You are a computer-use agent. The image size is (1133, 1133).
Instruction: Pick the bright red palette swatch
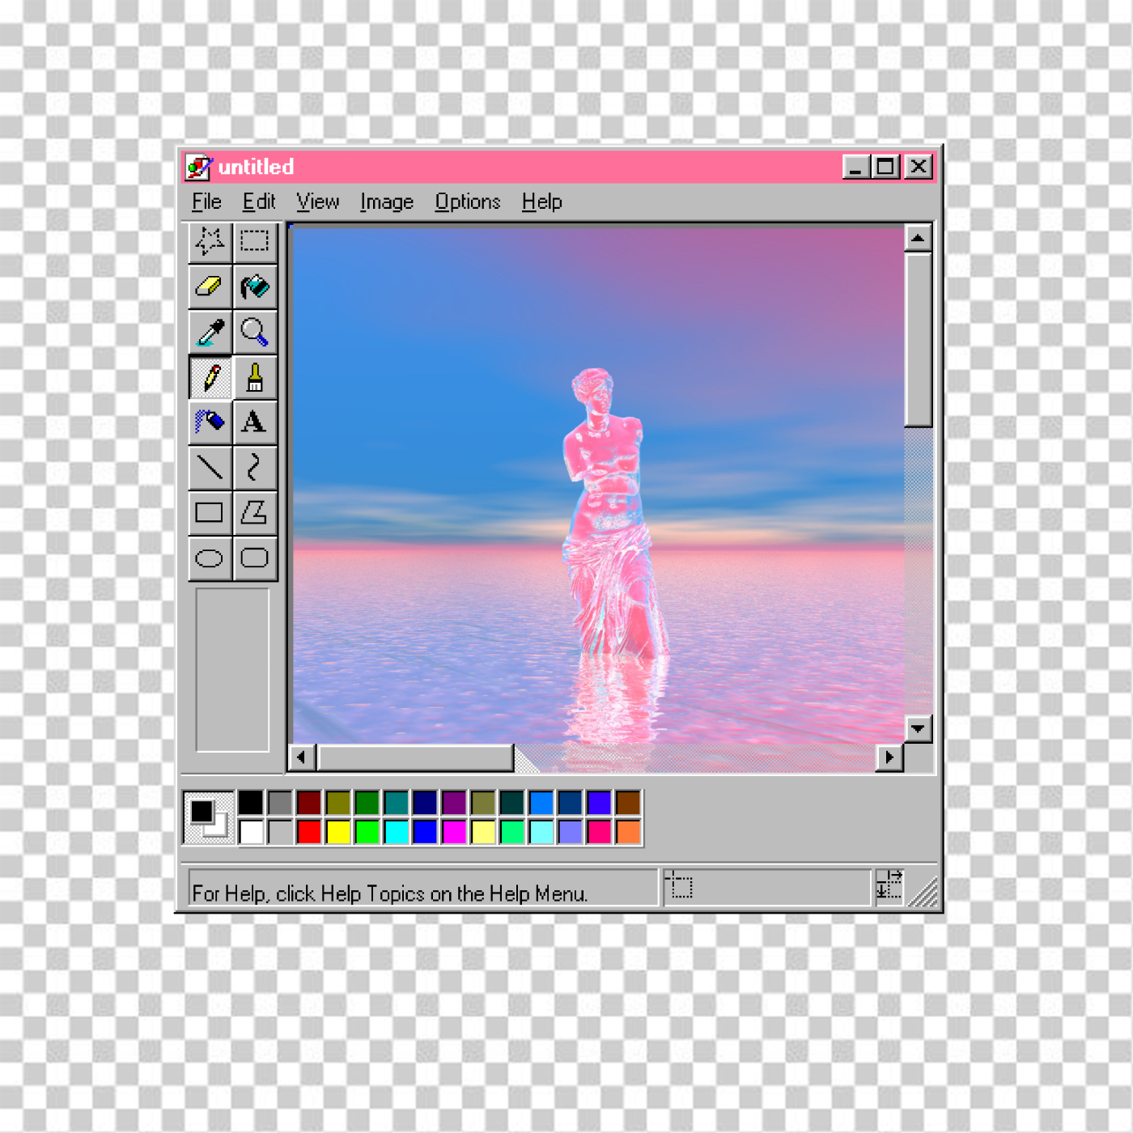click(309, 832)
